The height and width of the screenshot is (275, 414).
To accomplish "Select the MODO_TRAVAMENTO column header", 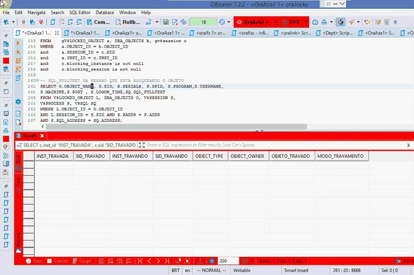I will coord(342,156).
